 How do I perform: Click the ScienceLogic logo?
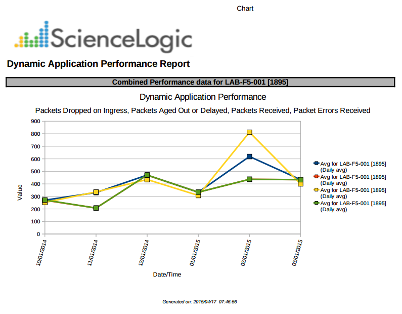[x=104, y=37]
